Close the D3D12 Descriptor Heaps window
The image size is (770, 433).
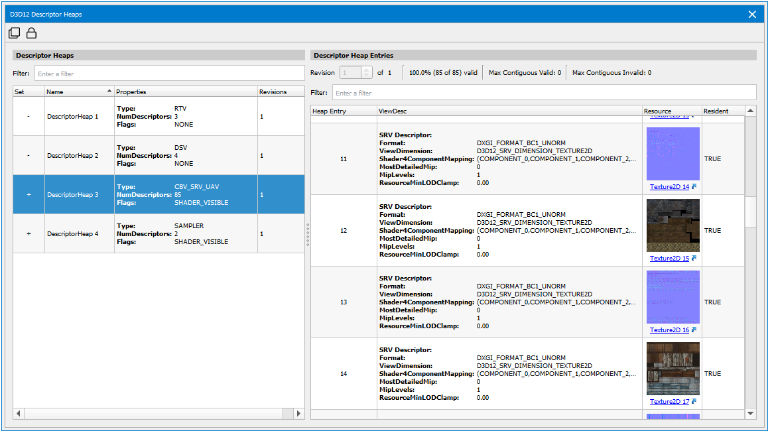click(752, 14)
